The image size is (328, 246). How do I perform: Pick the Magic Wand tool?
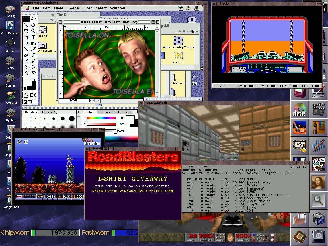point(26,25)
